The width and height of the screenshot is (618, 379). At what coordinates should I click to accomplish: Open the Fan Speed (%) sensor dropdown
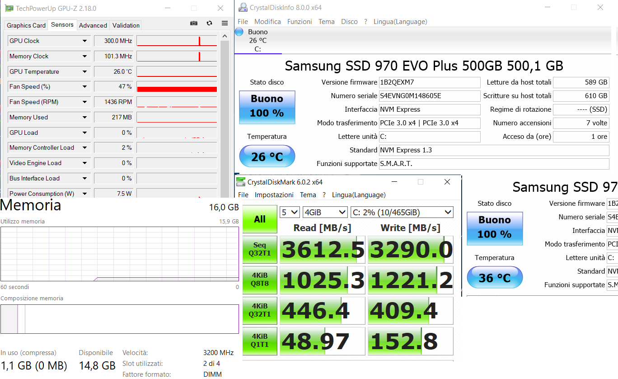pyautogui.click(x=84, y=86)
